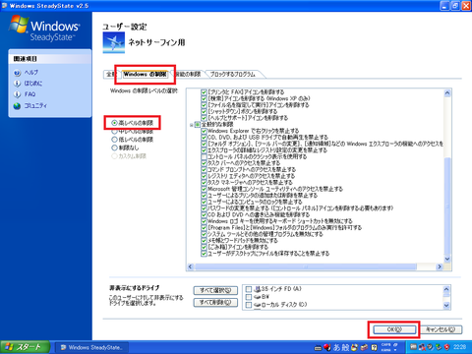
Task: Select the 低レベルの制限 radio button
Action: [114, 140]
